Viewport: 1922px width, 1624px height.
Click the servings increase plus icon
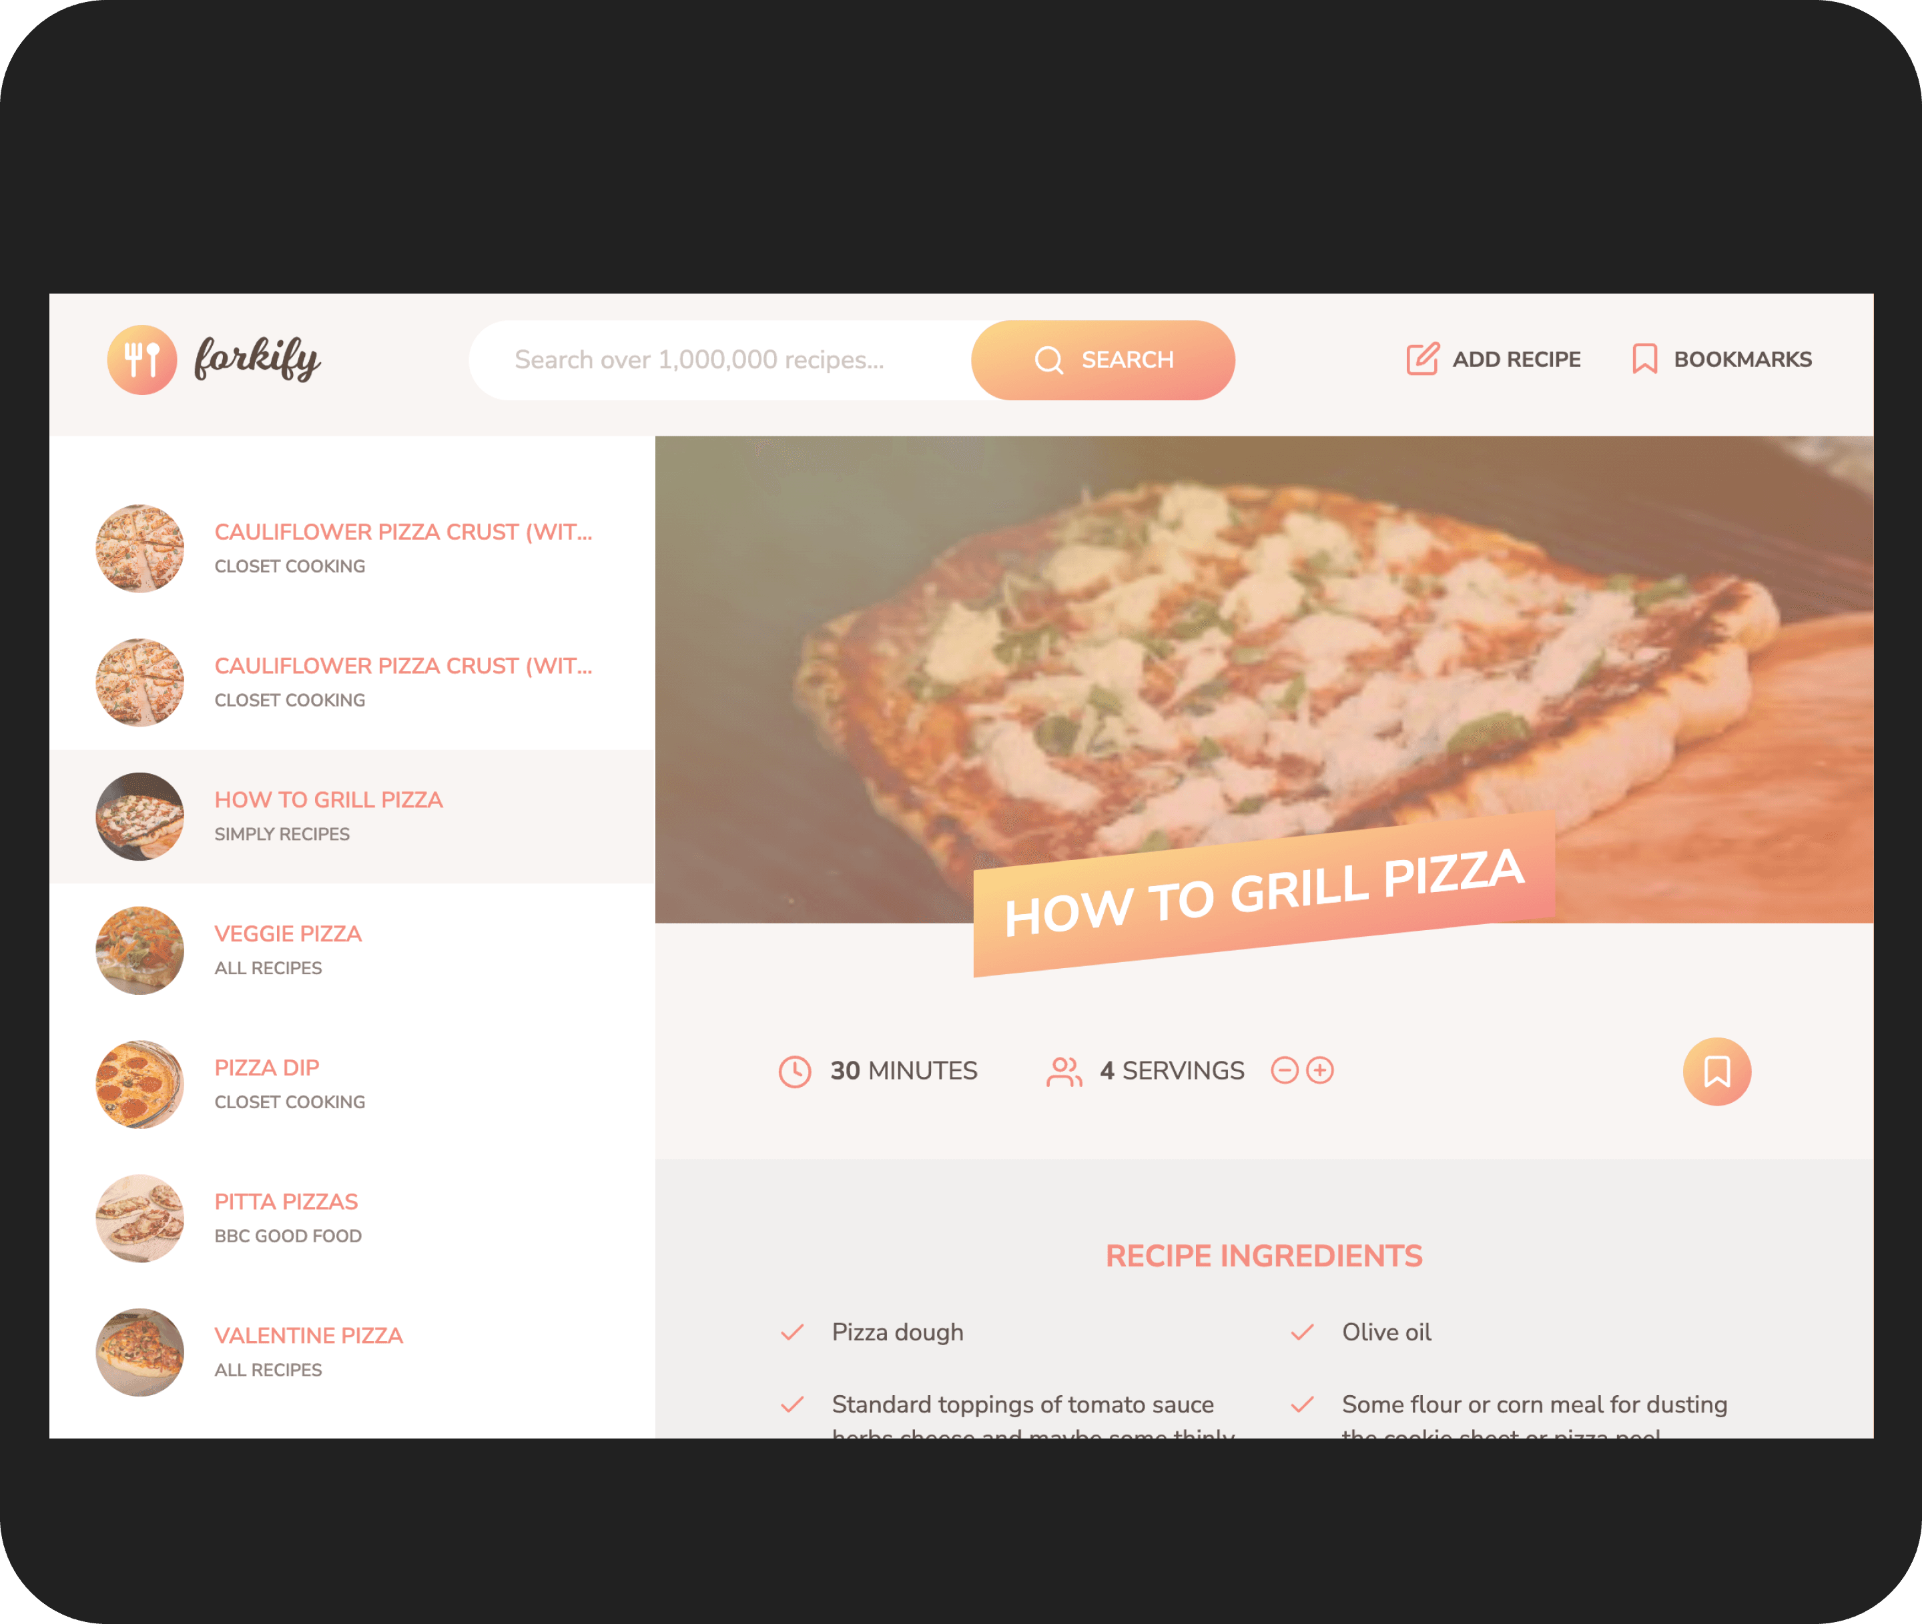pyautogui.click(x=1321, y=1070)
